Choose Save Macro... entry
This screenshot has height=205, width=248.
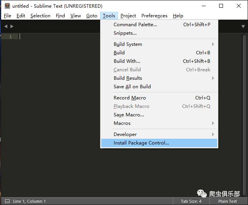coord(159,115)
